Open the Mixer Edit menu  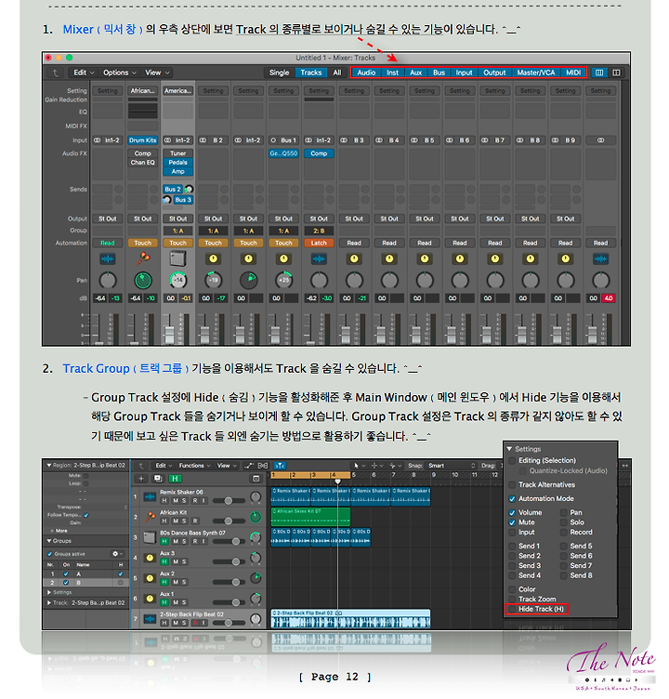pyautogui.click(x=84, y=73)
